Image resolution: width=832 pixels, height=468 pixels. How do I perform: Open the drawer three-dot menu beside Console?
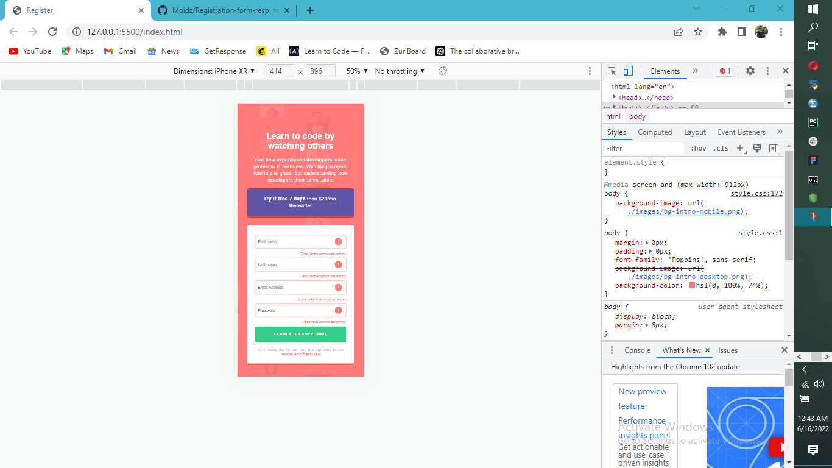point(612,350)
